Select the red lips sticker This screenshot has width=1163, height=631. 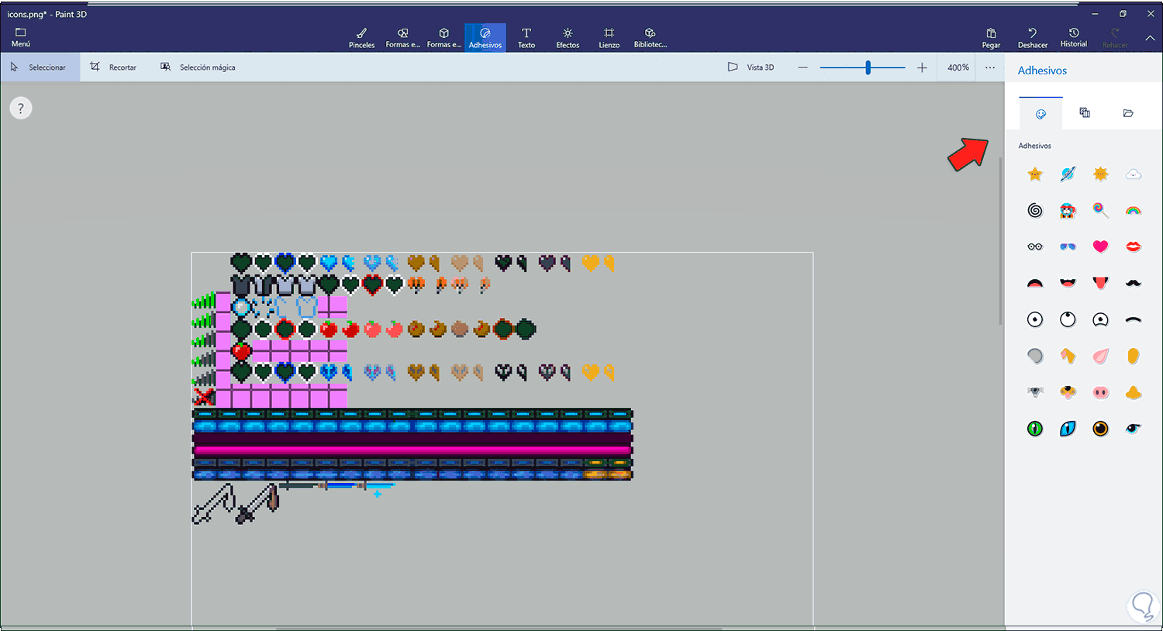pos(1134,247)
